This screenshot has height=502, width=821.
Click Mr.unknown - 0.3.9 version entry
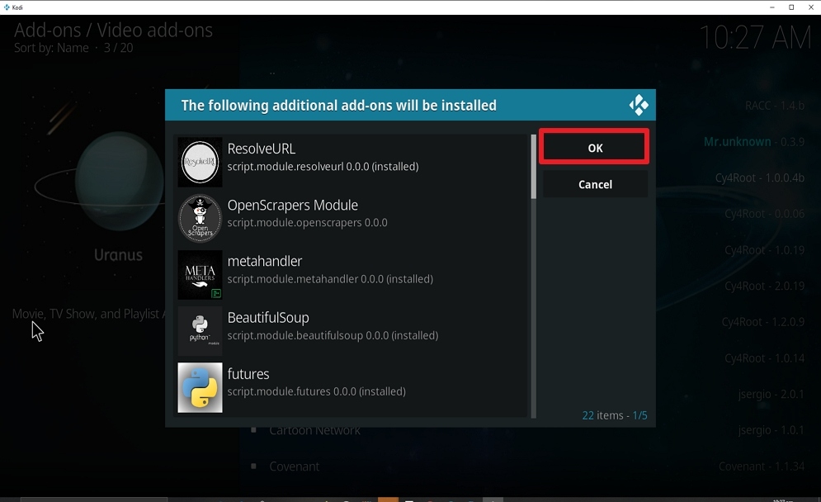[x=754, y=141]
